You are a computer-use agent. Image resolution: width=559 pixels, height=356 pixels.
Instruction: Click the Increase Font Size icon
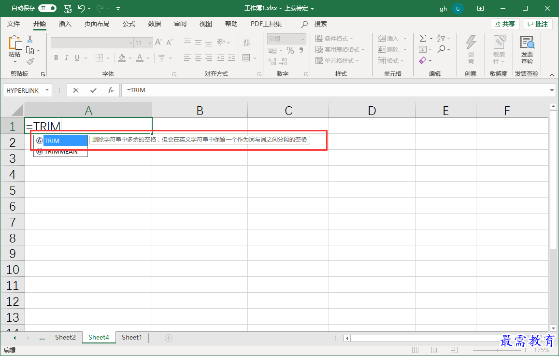tap(158, 43)
